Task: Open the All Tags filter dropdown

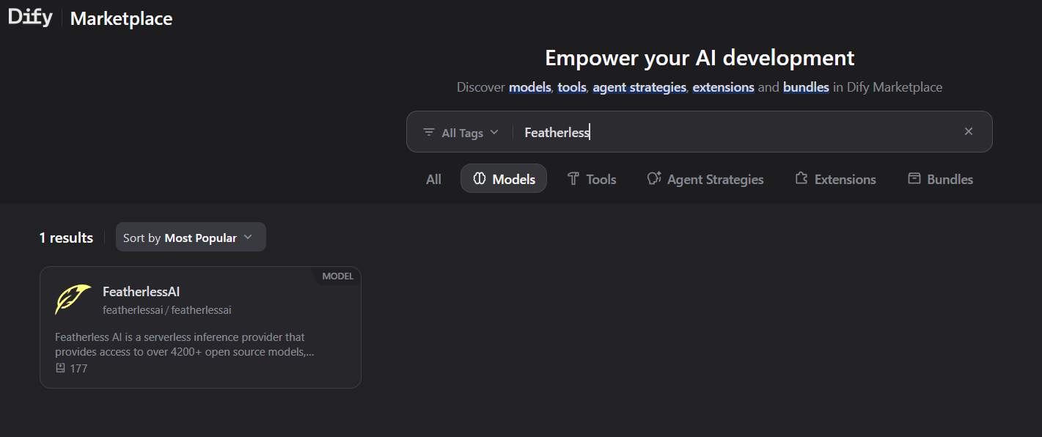Action: coord(461,132)
